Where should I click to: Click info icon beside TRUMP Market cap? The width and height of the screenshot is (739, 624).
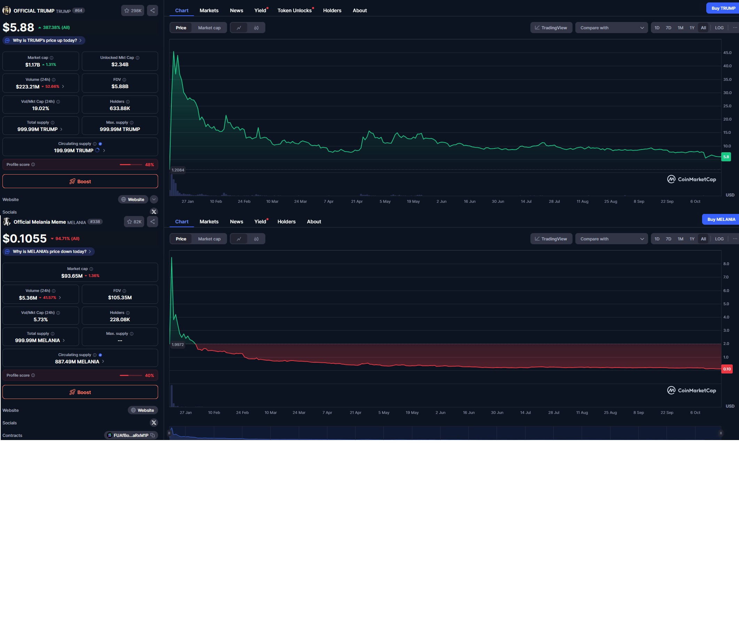[52, 57]
